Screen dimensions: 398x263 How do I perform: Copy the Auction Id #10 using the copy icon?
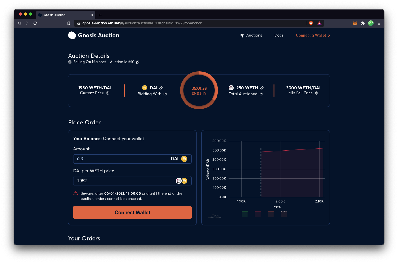point(138,62)
